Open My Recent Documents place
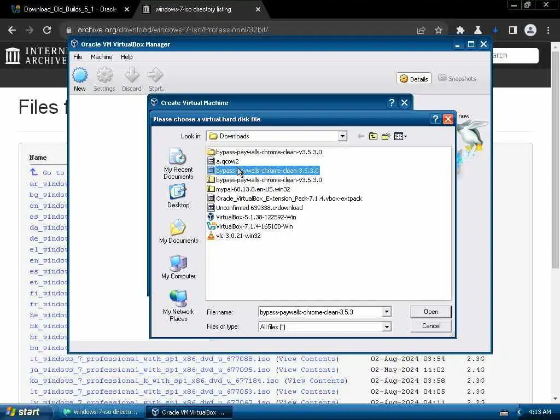 [178, 164]
